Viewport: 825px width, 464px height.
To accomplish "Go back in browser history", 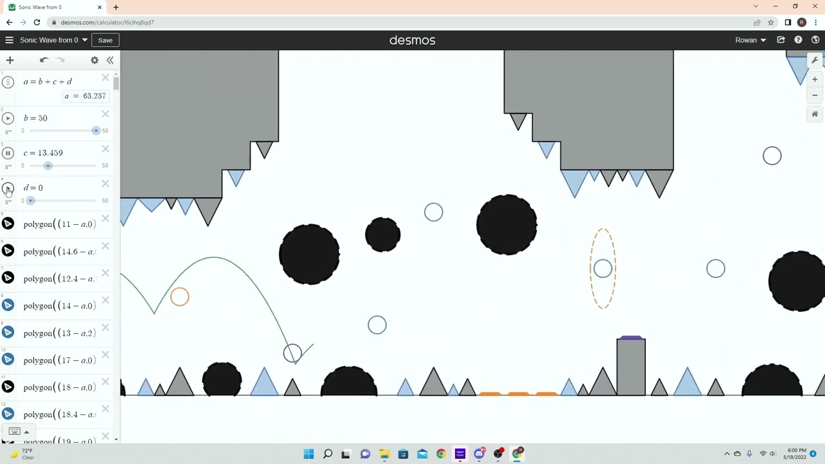I will (9, 23).
